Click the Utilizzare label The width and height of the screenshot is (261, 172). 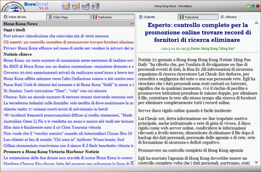click(x=231, y=17)
